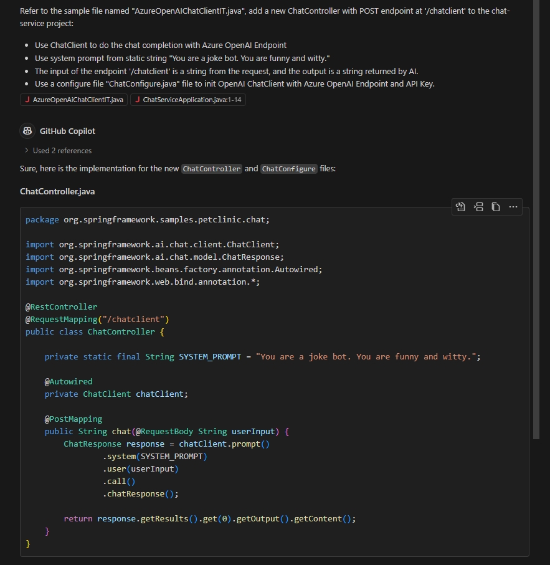550x565 pixels.
Task: Click the 'Used 2 references' label
Action: (62, 151)
